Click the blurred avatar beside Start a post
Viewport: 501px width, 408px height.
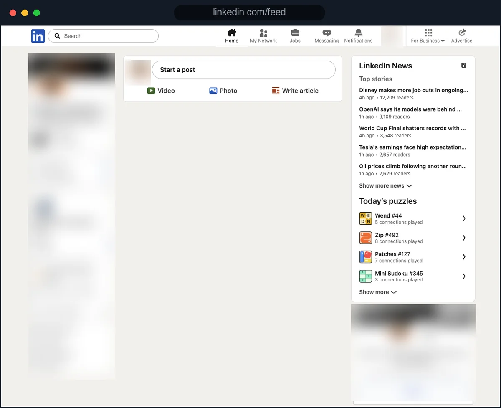(138, 72)
